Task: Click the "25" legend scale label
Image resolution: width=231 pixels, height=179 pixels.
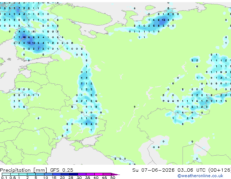Action: [71, 178]
